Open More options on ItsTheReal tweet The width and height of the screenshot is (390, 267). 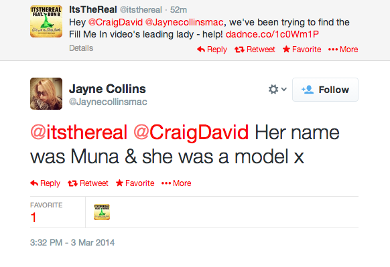point(343,50)
